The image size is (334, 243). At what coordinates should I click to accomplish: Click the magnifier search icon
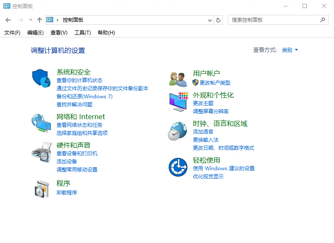[323, 20]
